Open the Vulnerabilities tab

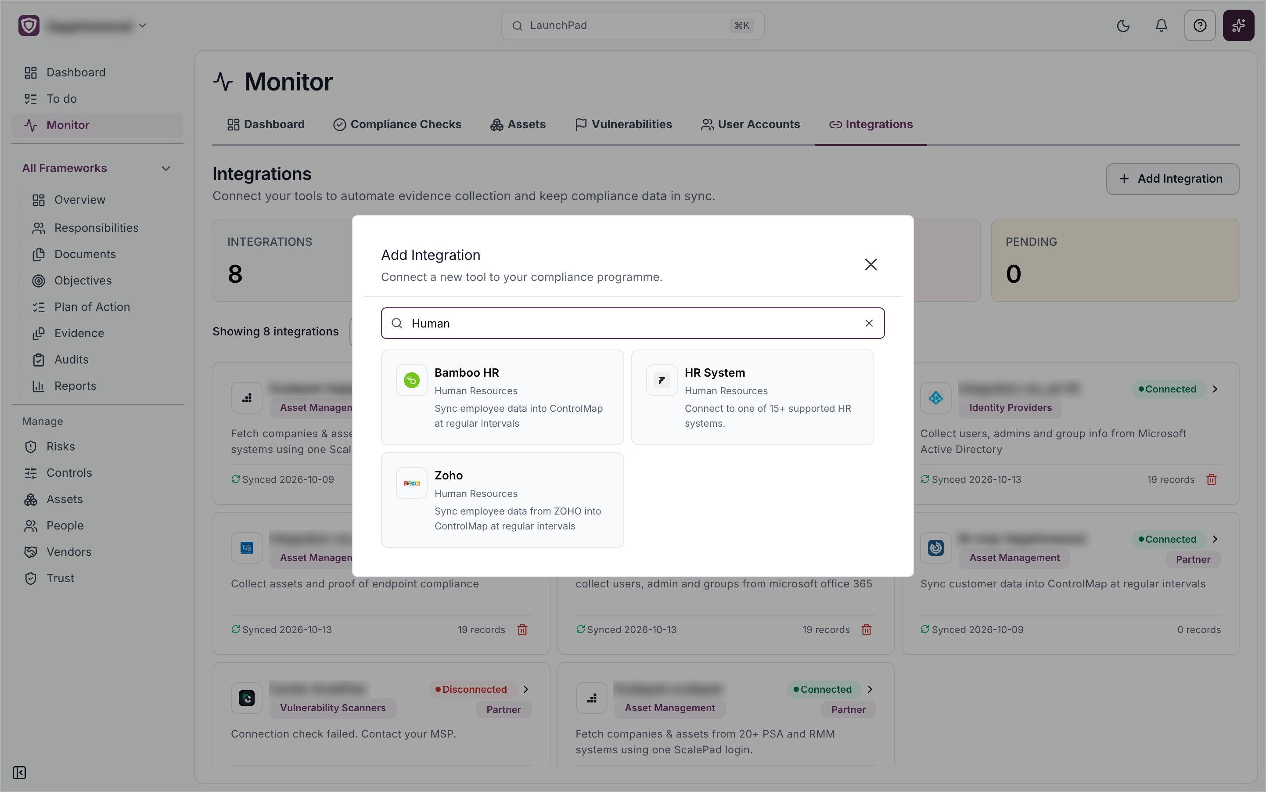(623, 124)
